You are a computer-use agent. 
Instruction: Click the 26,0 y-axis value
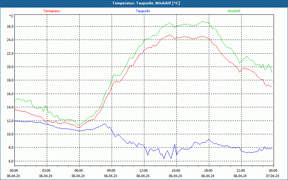click(x=10, y=26)
